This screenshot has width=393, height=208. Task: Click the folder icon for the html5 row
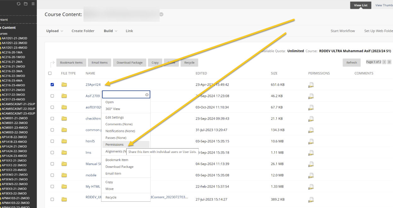click(x=64, y=141)
